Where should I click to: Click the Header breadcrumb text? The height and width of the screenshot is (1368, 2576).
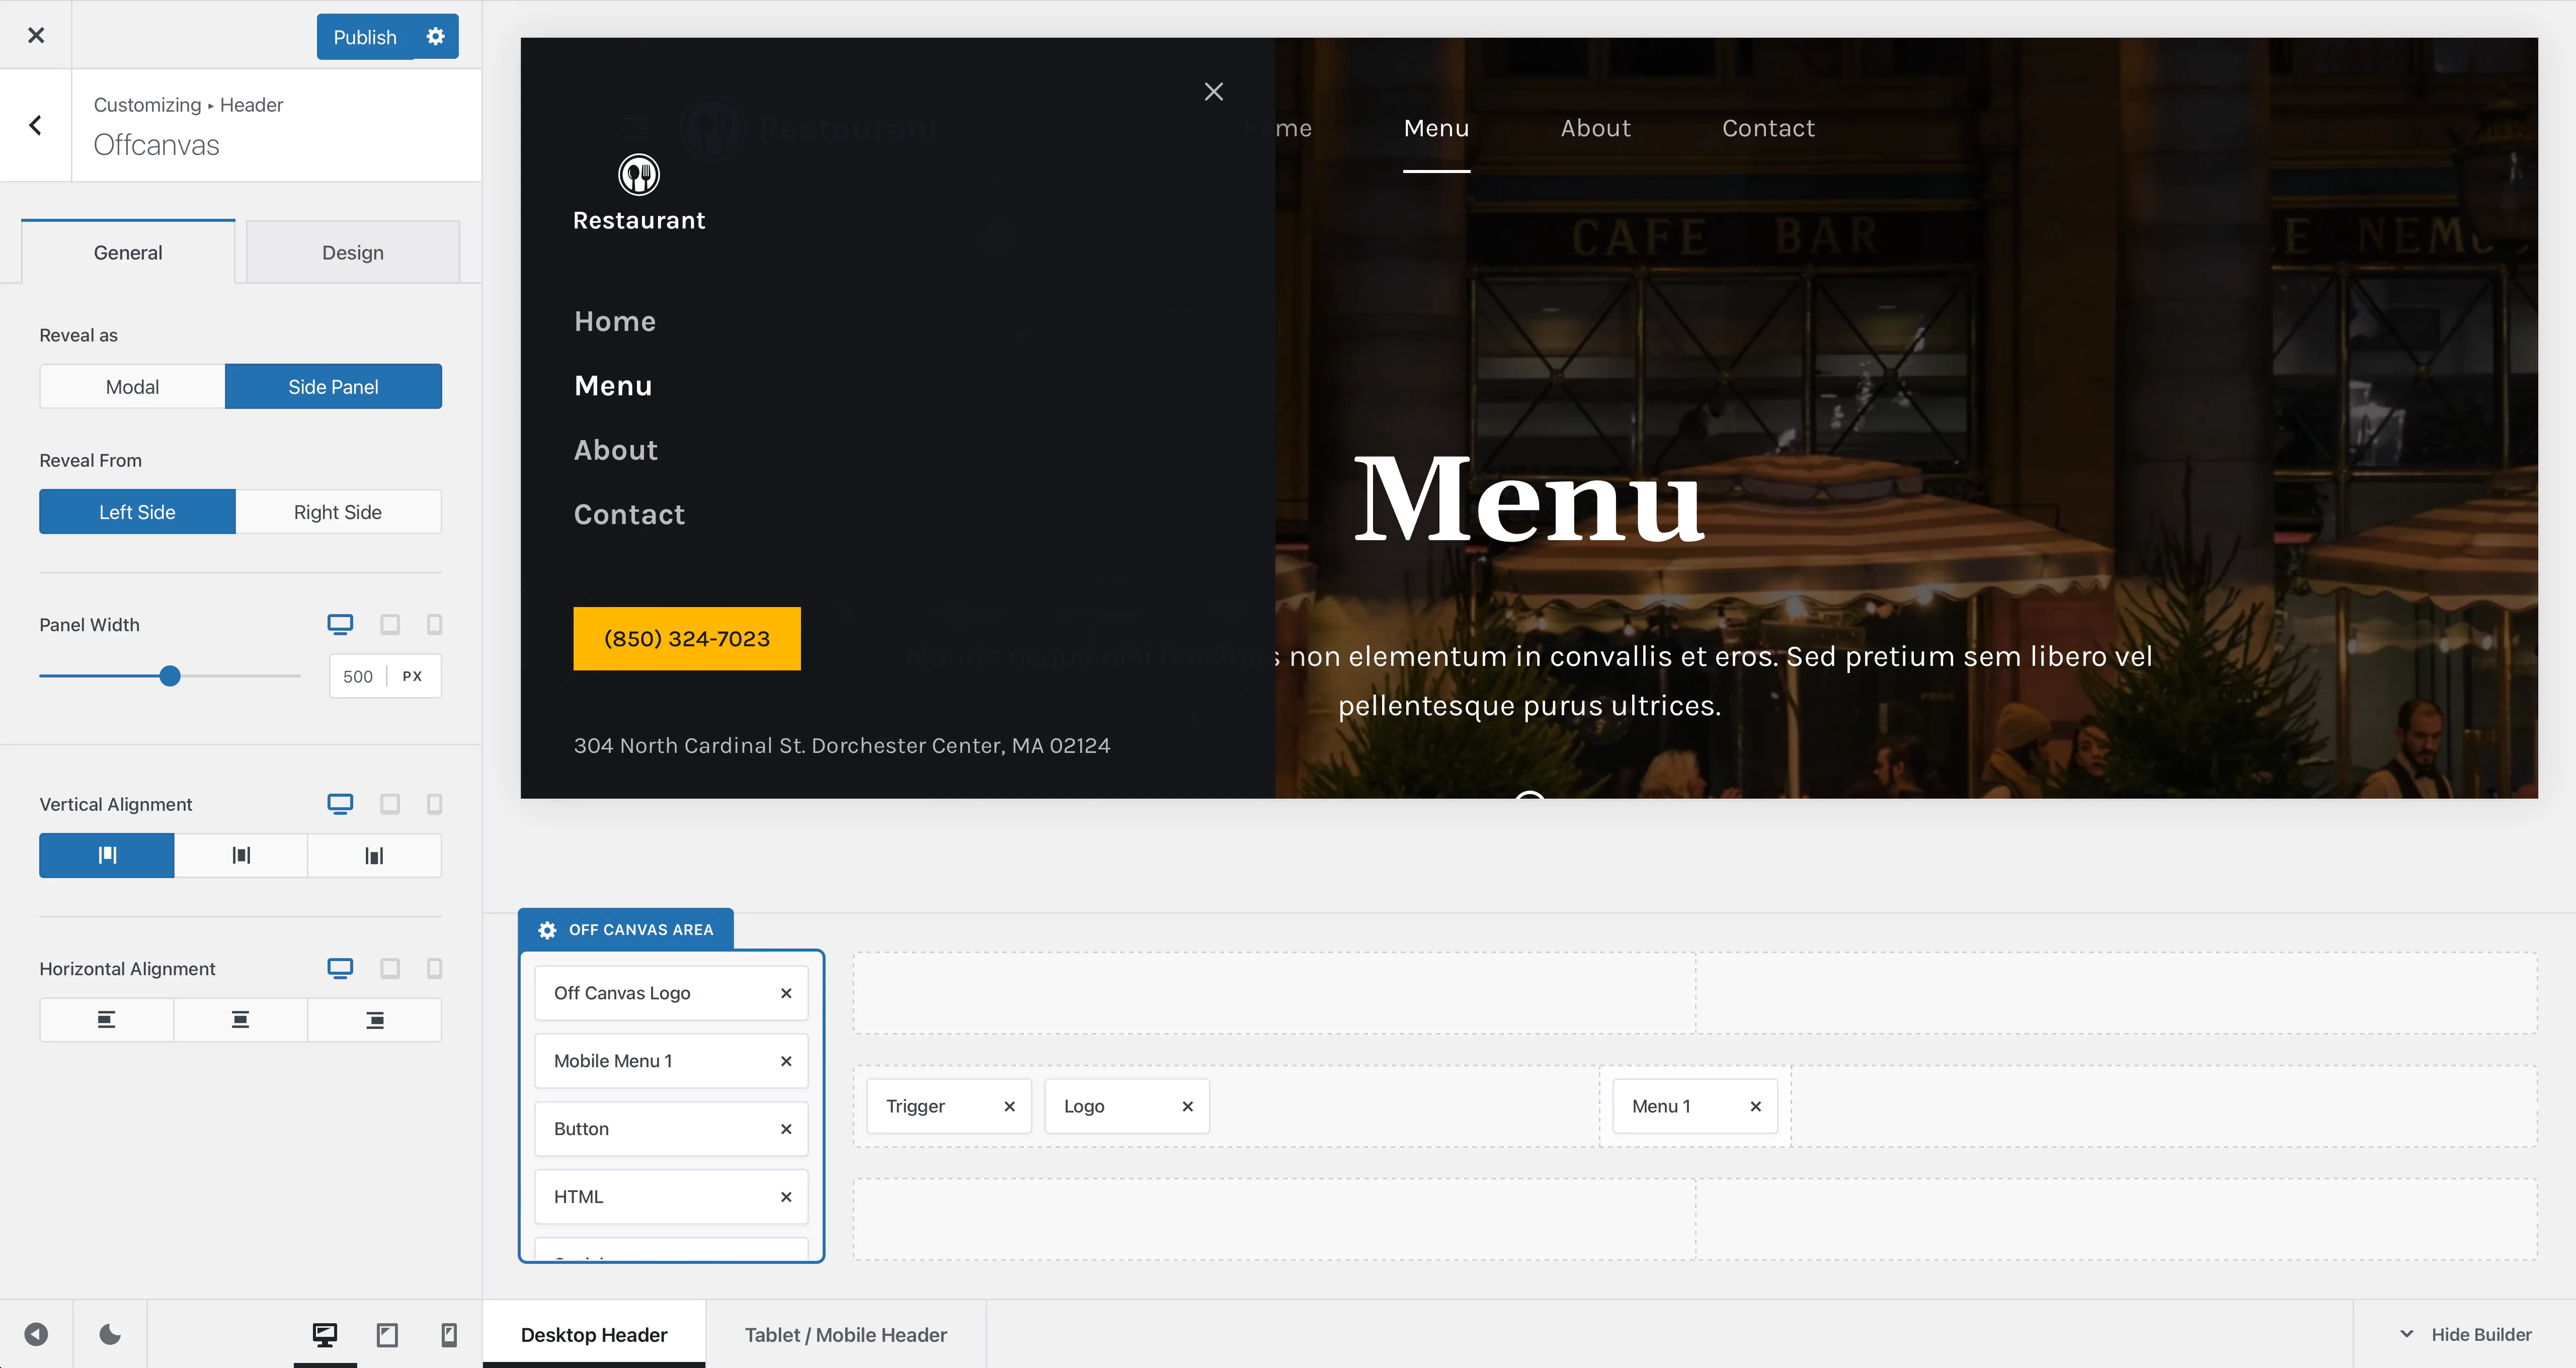(251, 105)
